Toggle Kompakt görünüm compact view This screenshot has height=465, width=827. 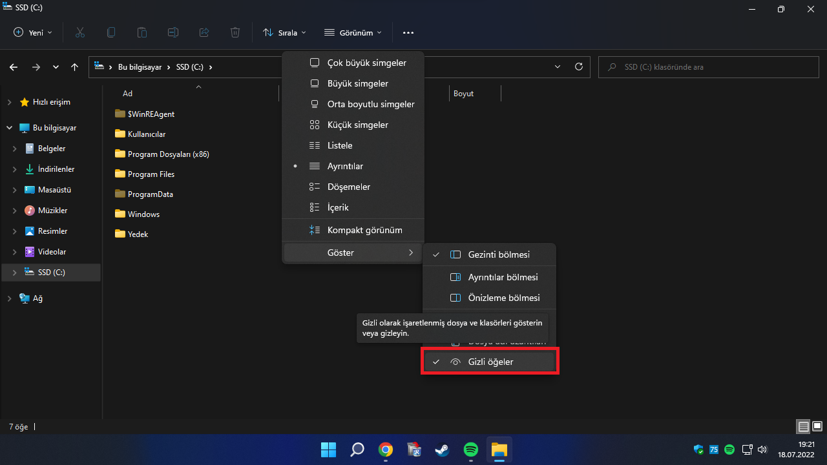point(353,230)
